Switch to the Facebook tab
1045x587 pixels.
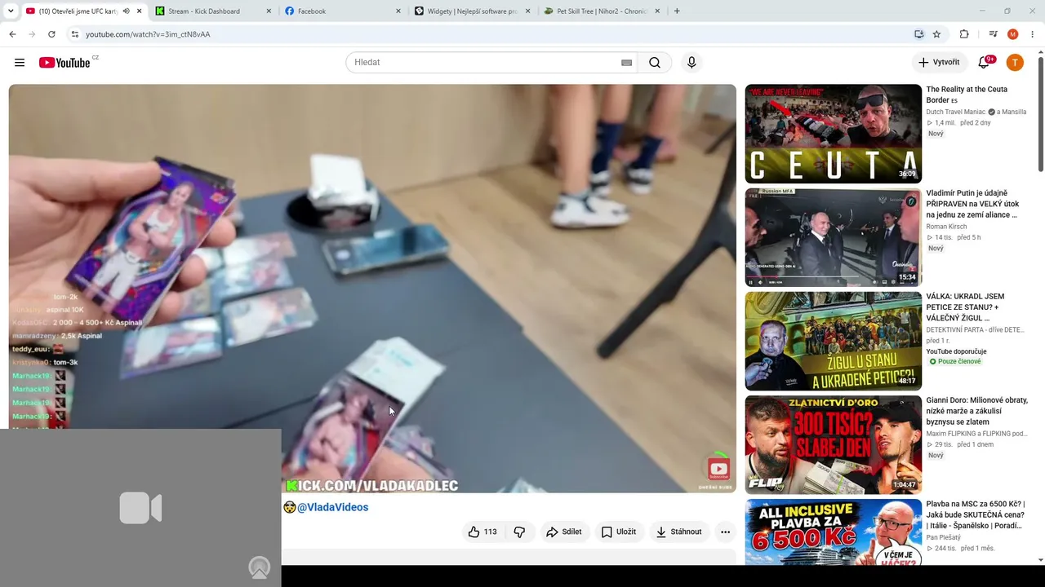[x=343, y=11]
